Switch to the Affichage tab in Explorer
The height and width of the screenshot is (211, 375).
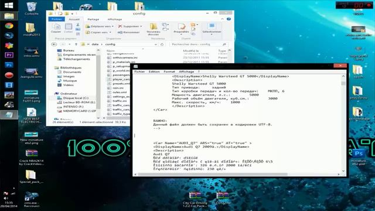(x=115, y=19)
